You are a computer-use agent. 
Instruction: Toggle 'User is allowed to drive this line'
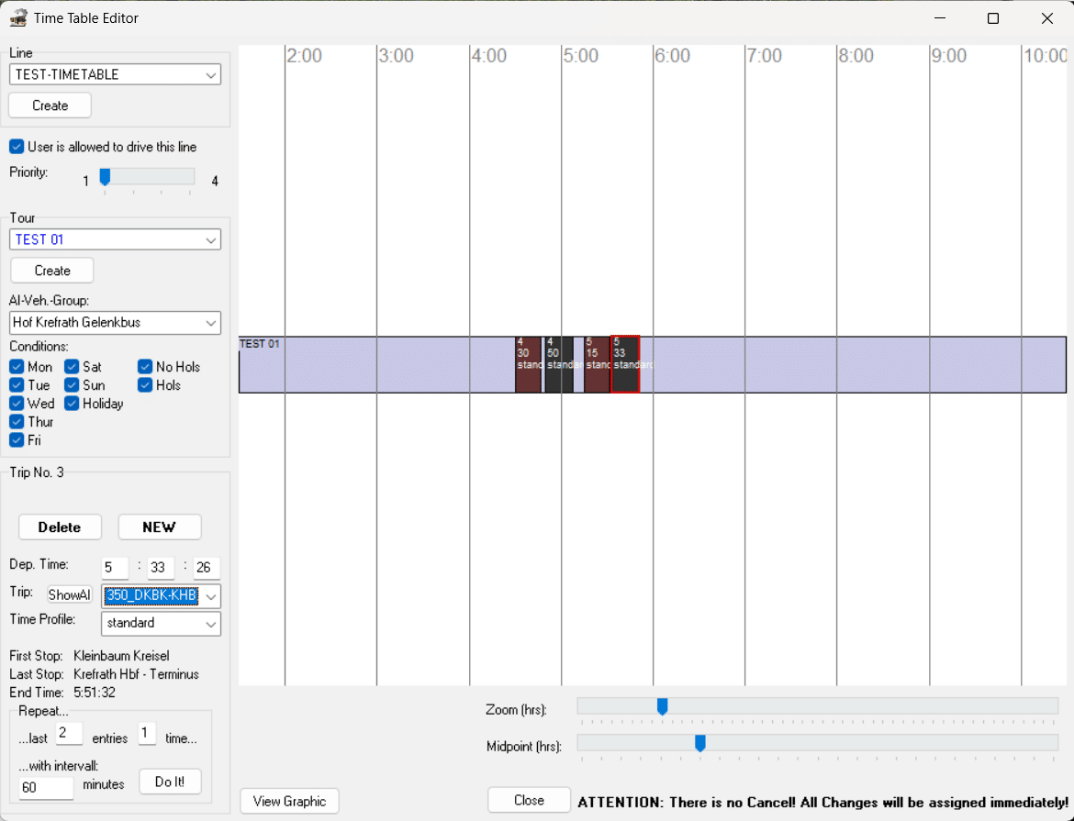17,147
